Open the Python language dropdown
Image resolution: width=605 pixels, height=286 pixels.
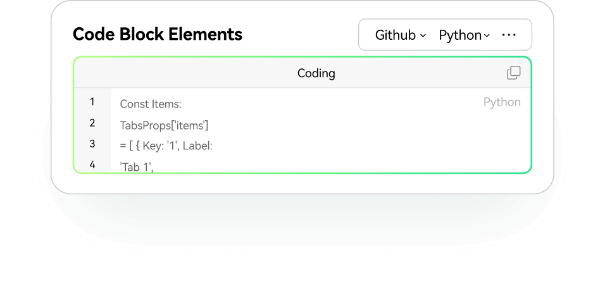[x=464, y=35]
